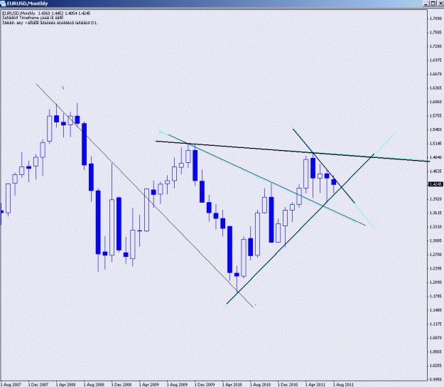This screenshot has height=387, width=444.
Task: Click the 1 Dec 2007 date label
Action: tap(38, 385)
